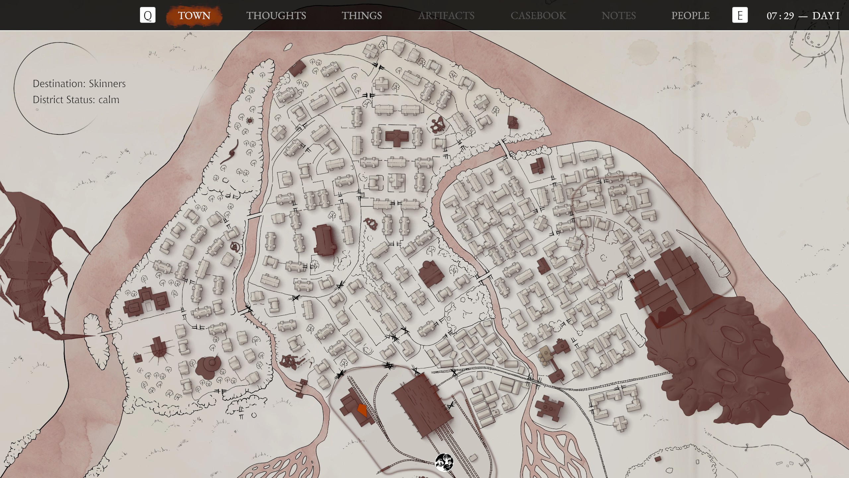Click the 07:29 — DAY 1 clock
The width and height of the screenshot is (849, 478).
coord(803,16)
